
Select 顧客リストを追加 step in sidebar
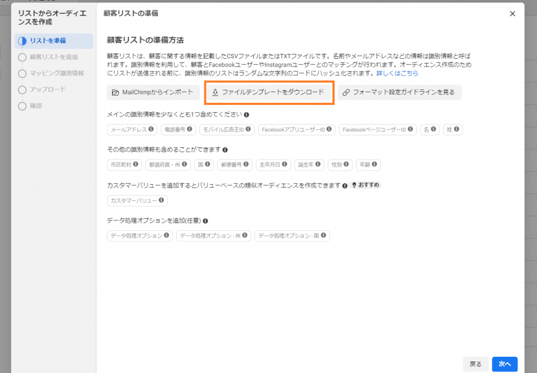point(53,57)
